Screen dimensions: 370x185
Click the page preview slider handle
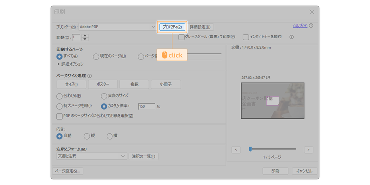(x=250, y=149)
